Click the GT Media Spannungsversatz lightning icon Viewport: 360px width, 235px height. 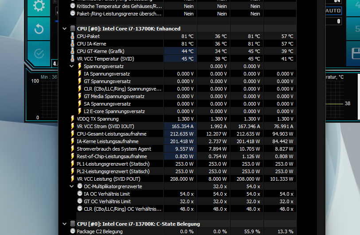coord(79,96)
